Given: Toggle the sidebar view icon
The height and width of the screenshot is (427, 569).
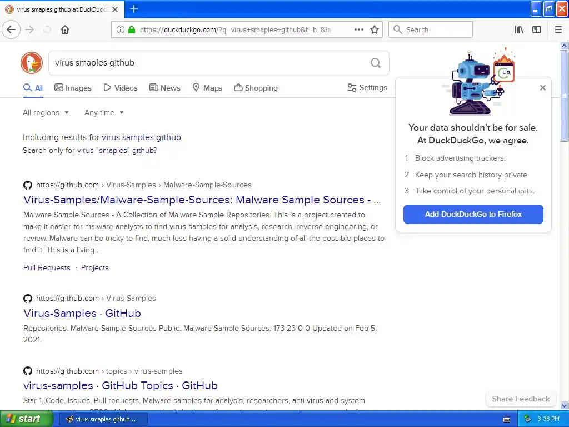Looking at the screenshot, I should (537, 29).
